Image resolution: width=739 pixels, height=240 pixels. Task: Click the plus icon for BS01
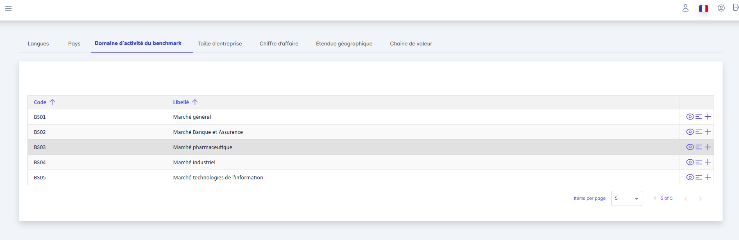[707, 117]
